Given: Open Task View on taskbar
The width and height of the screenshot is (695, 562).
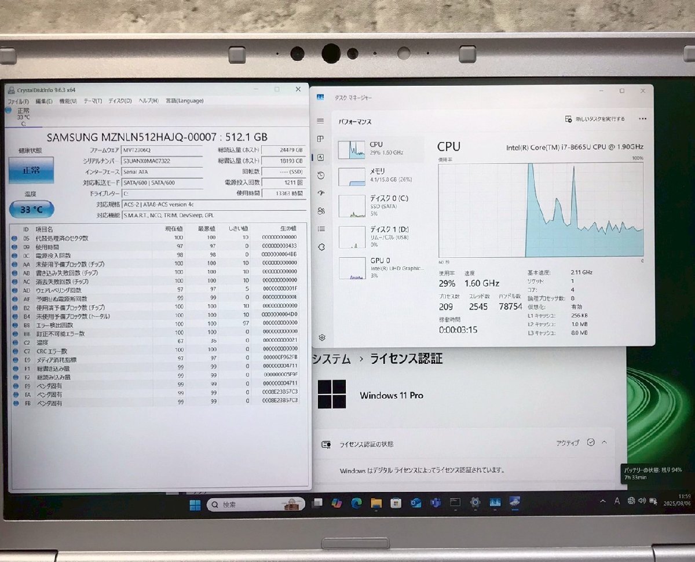Looking at the screenshot, I should pos(317,503).
